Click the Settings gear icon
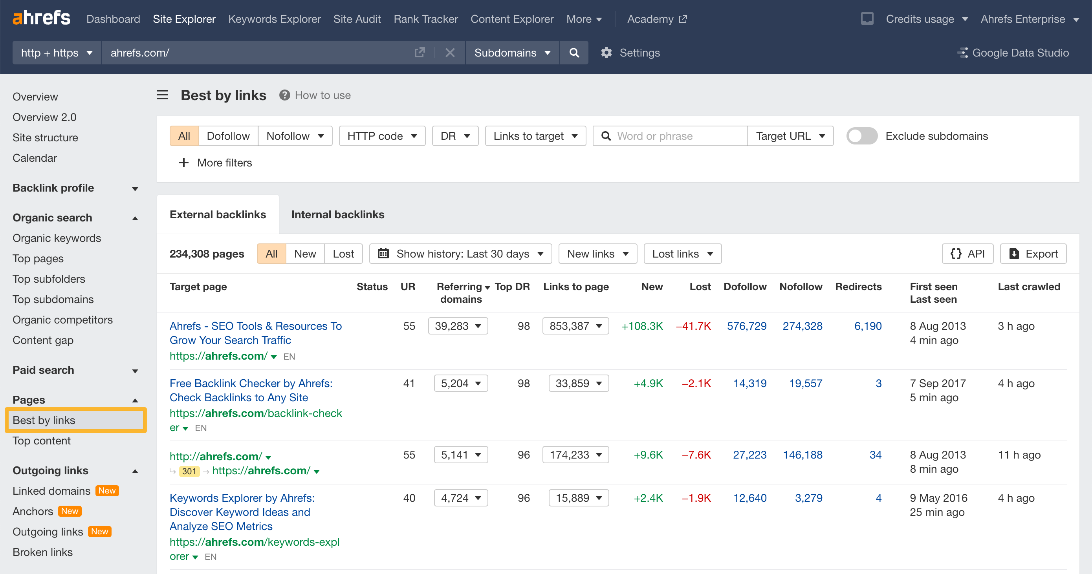The image size is (1092, 574). click(x=606, y=53)
